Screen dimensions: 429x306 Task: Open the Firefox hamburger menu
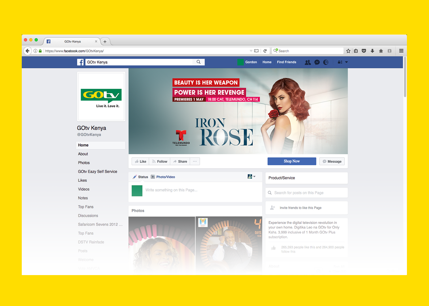[401, 51]
